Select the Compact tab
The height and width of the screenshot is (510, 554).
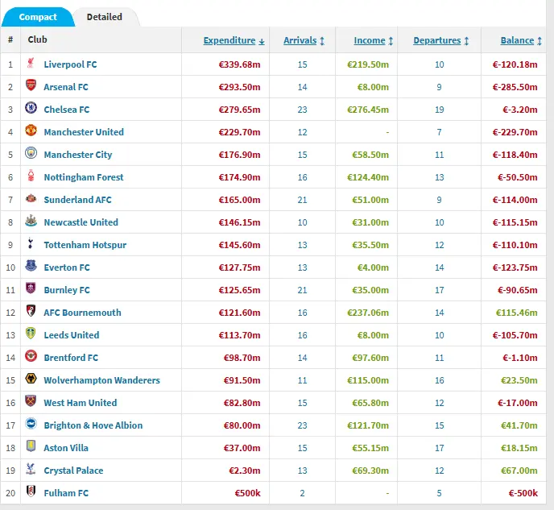click(38, 17)
